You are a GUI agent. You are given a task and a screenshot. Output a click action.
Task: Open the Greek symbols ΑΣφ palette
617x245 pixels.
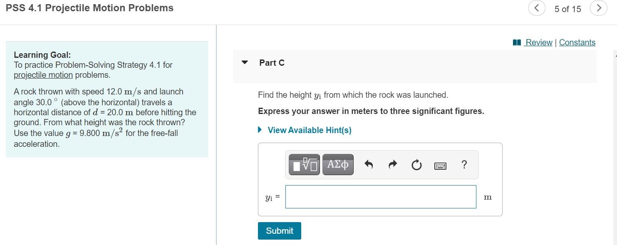pyautogui.click(x=338, y=164)
